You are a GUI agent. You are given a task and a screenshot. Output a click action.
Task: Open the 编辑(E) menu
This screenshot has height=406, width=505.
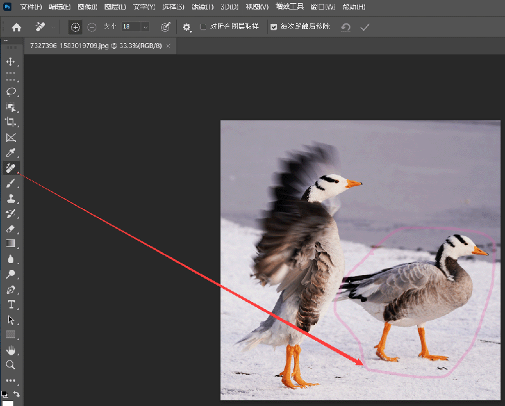pyautogui.click(x=60, y=7)
